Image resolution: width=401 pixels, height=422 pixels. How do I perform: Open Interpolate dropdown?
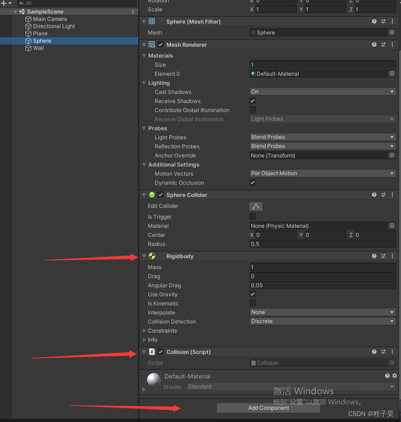pyautogui.click(x=323, y=312)
